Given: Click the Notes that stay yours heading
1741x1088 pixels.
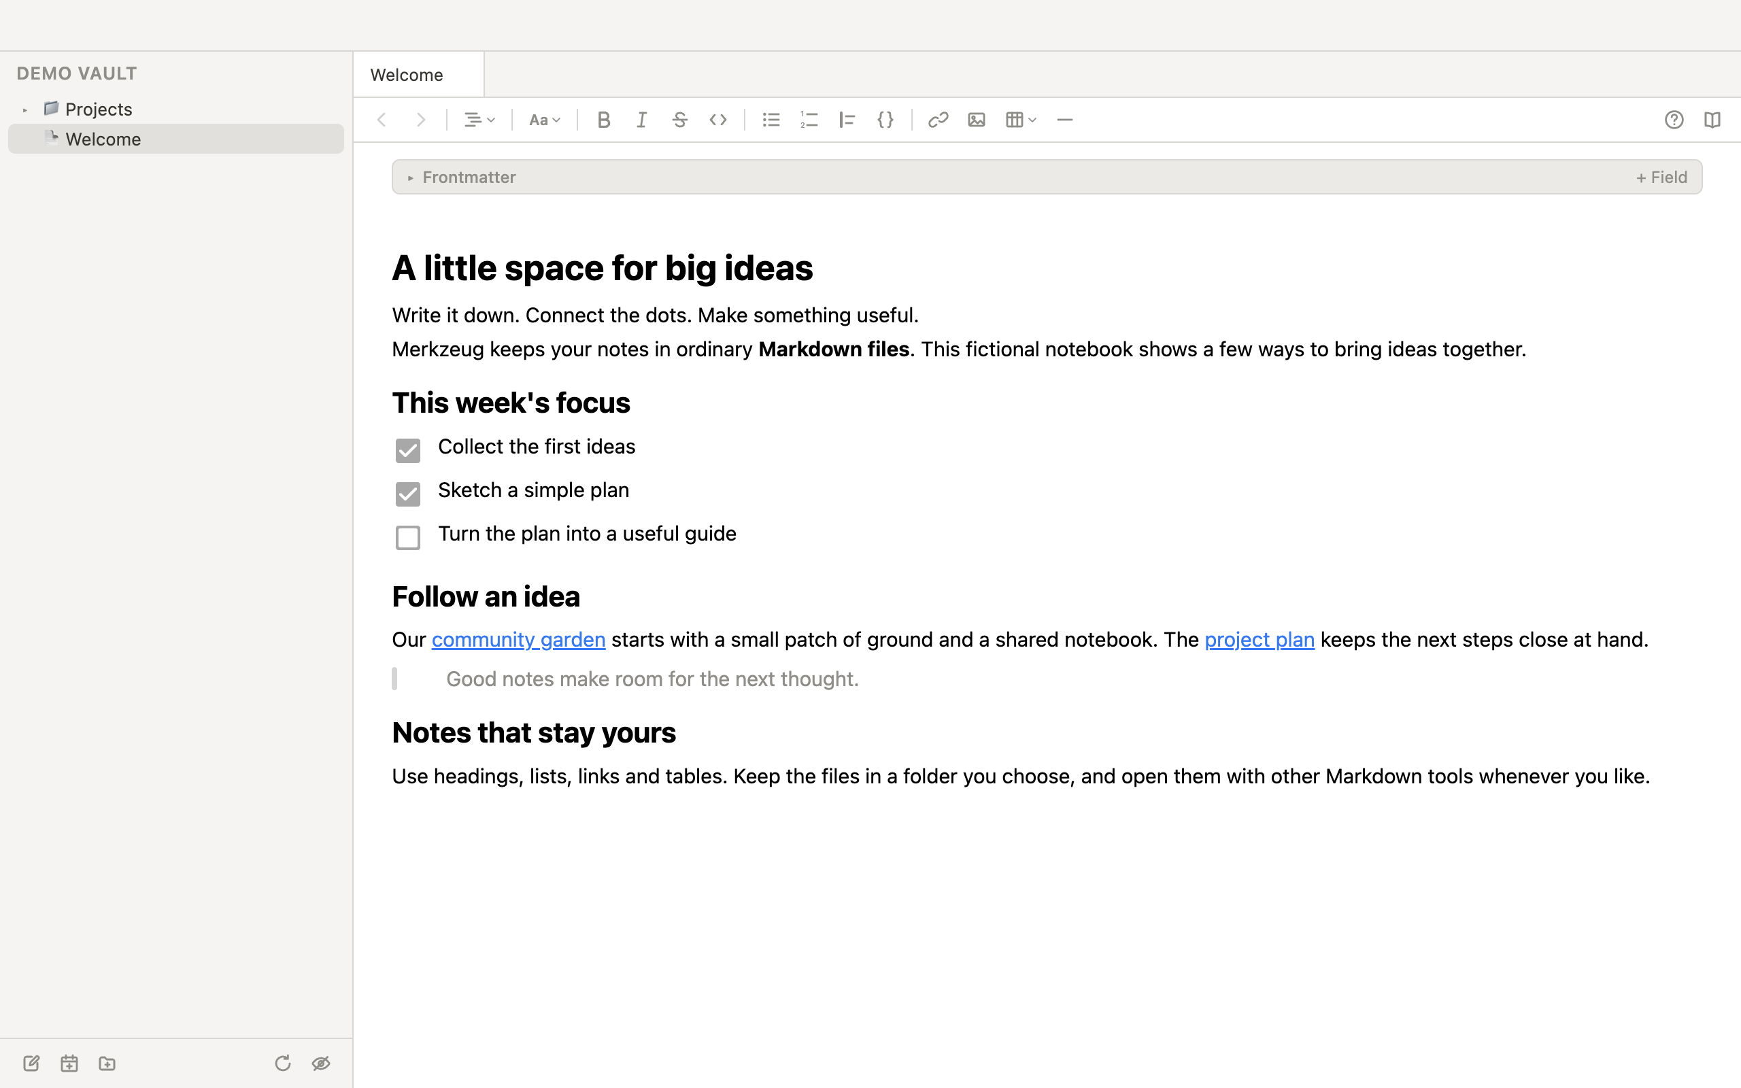Looking at the screenshot, I should tap(534, 732).
